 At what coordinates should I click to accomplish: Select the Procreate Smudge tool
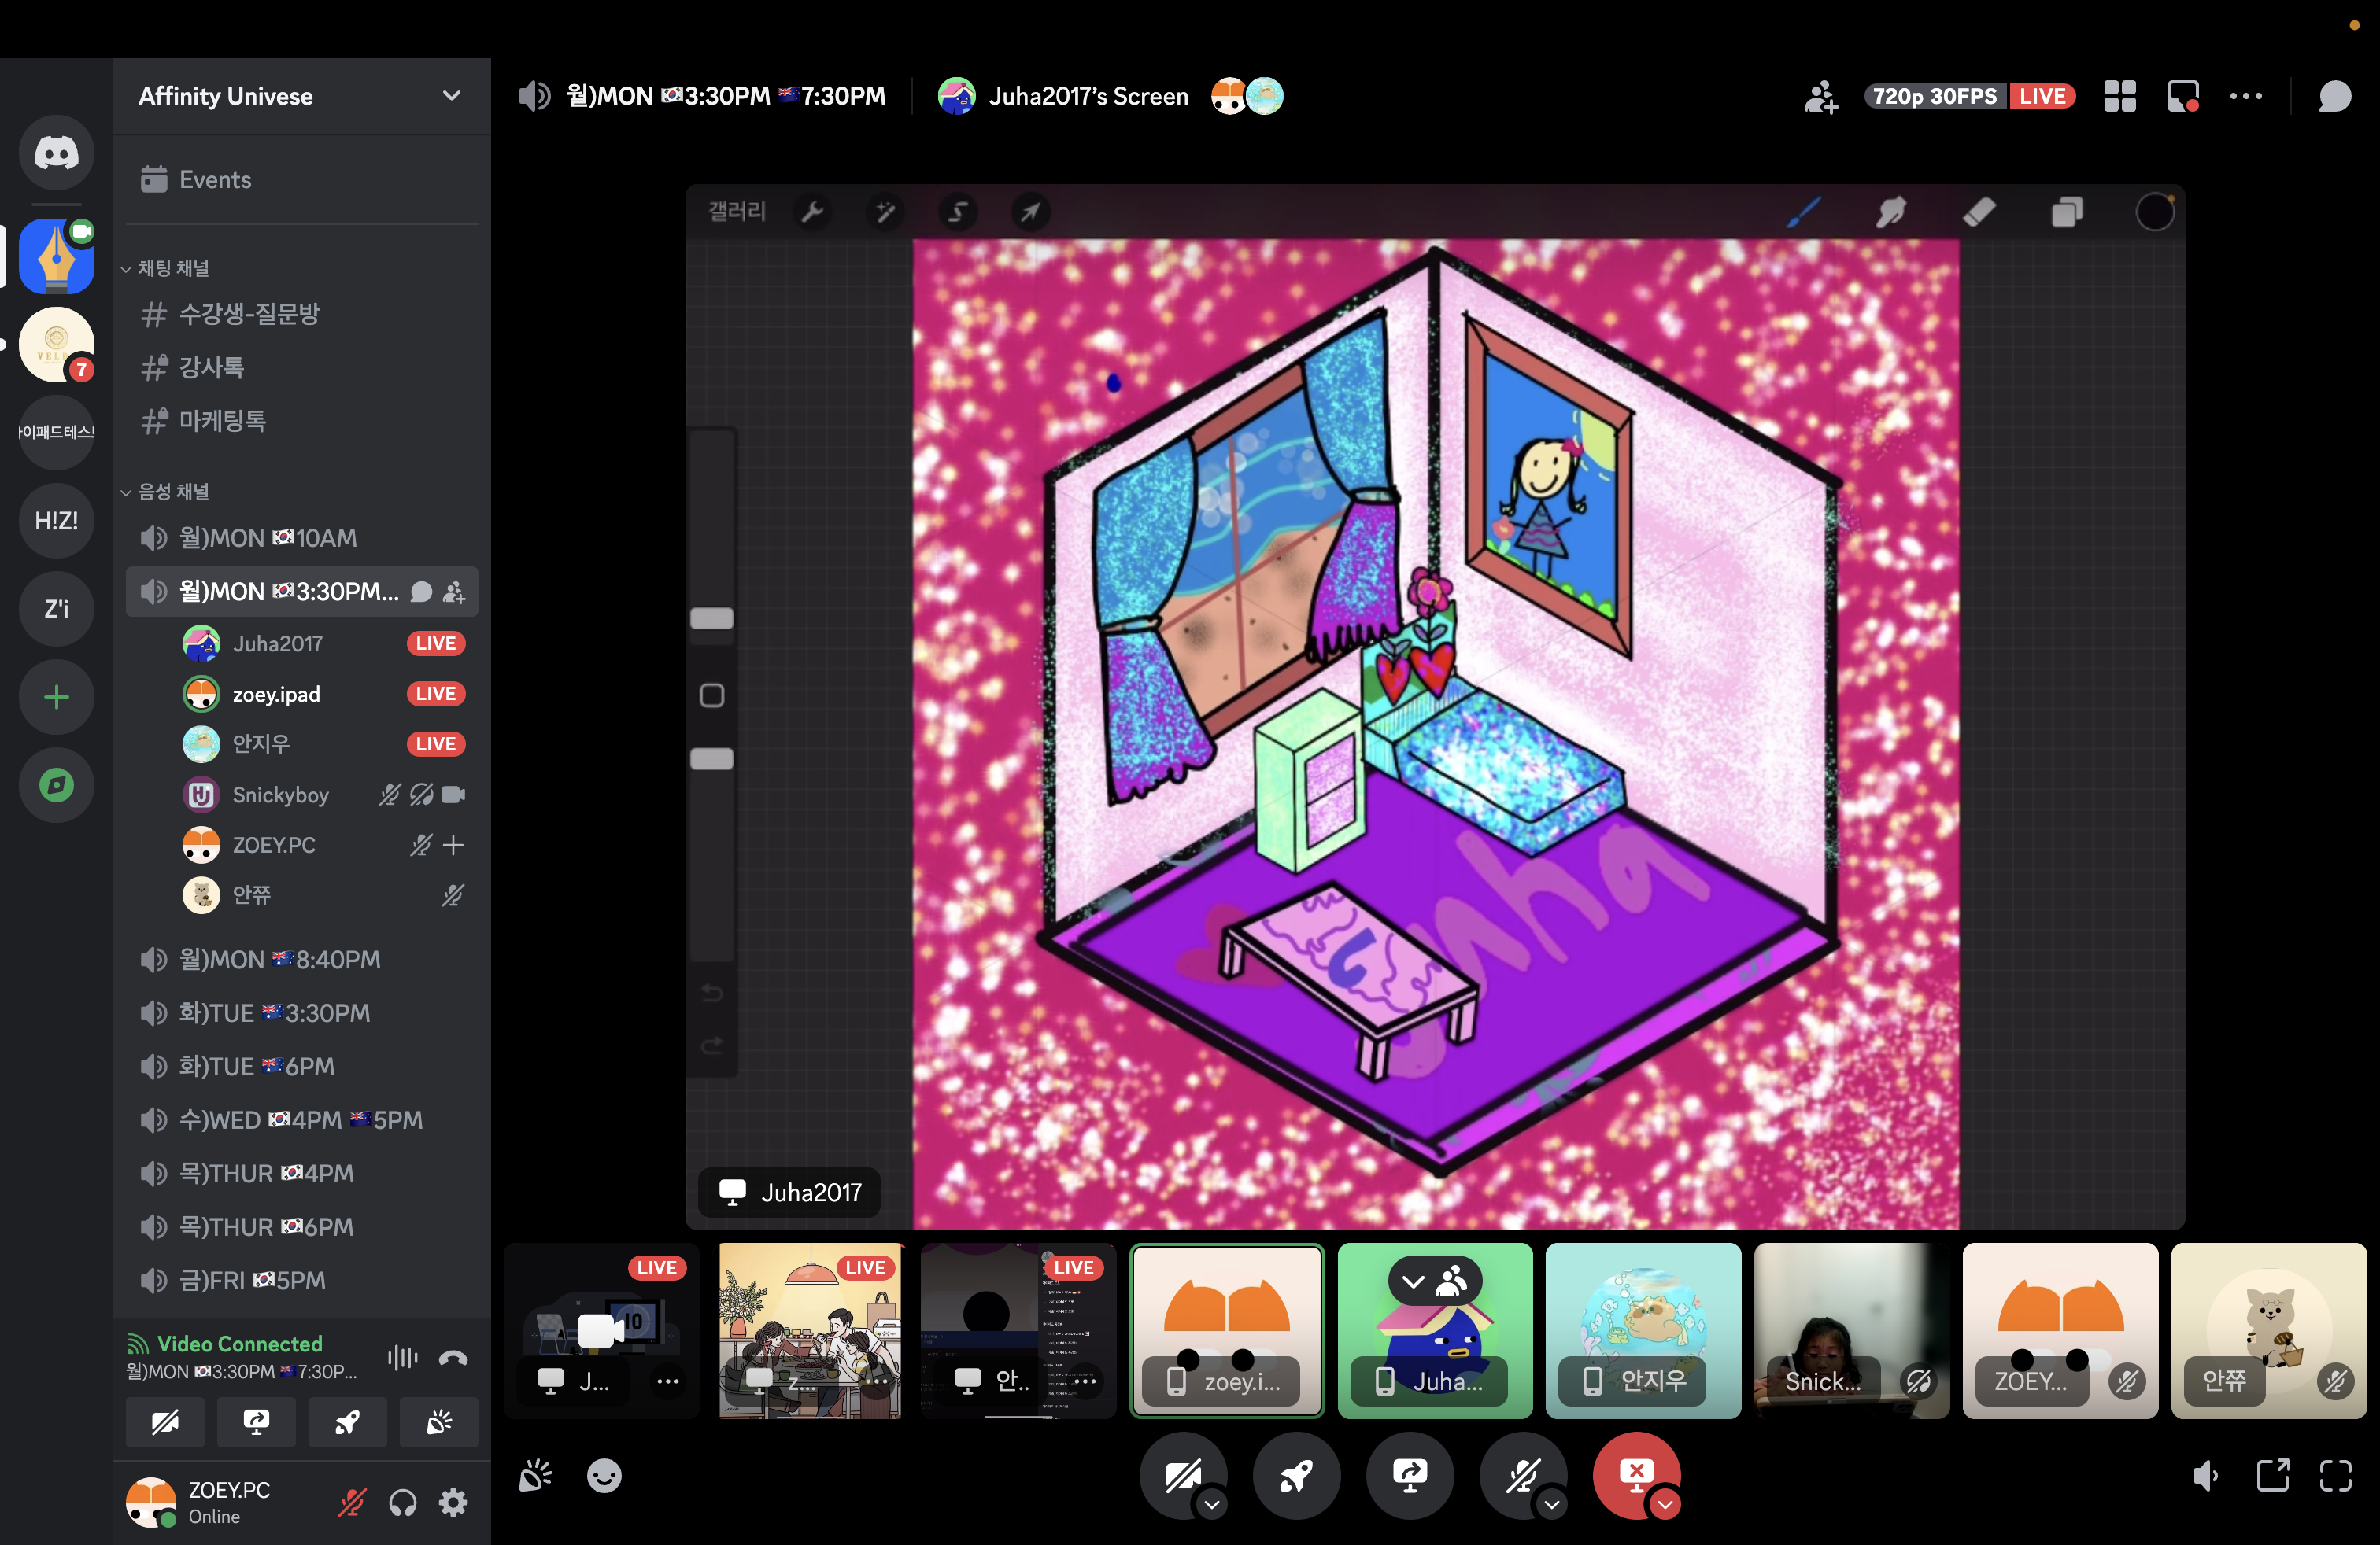(x=1891, y=212)
